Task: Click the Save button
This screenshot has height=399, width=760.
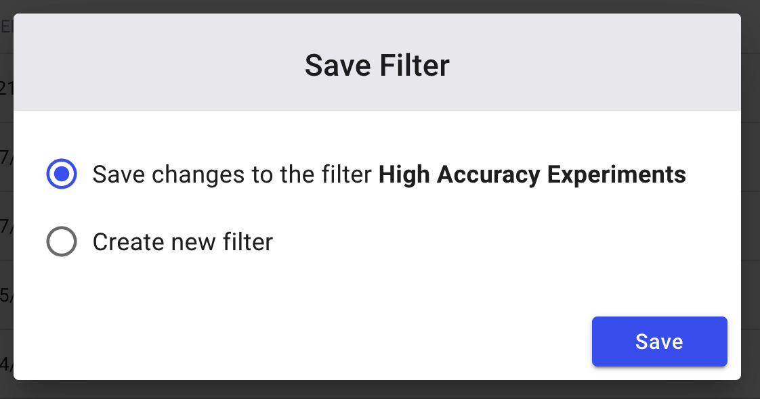Action: pos(659,342)
